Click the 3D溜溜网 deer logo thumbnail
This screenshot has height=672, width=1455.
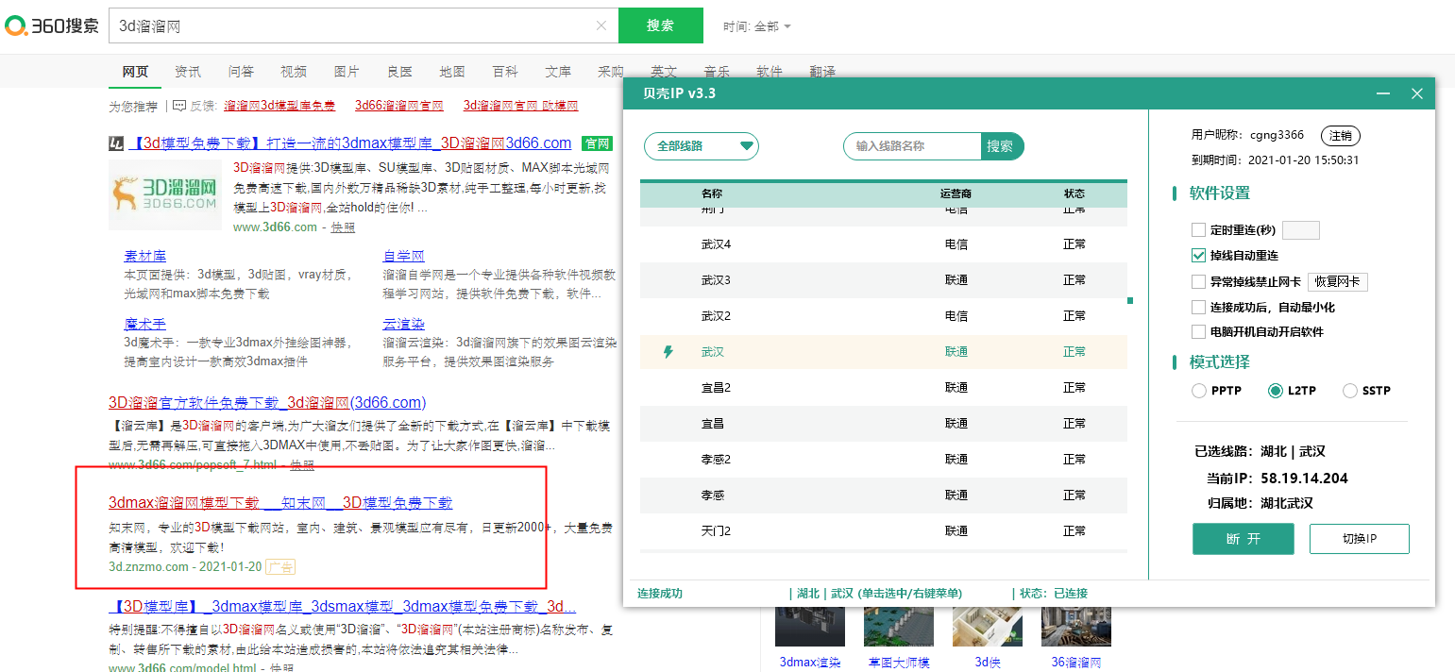165,194
